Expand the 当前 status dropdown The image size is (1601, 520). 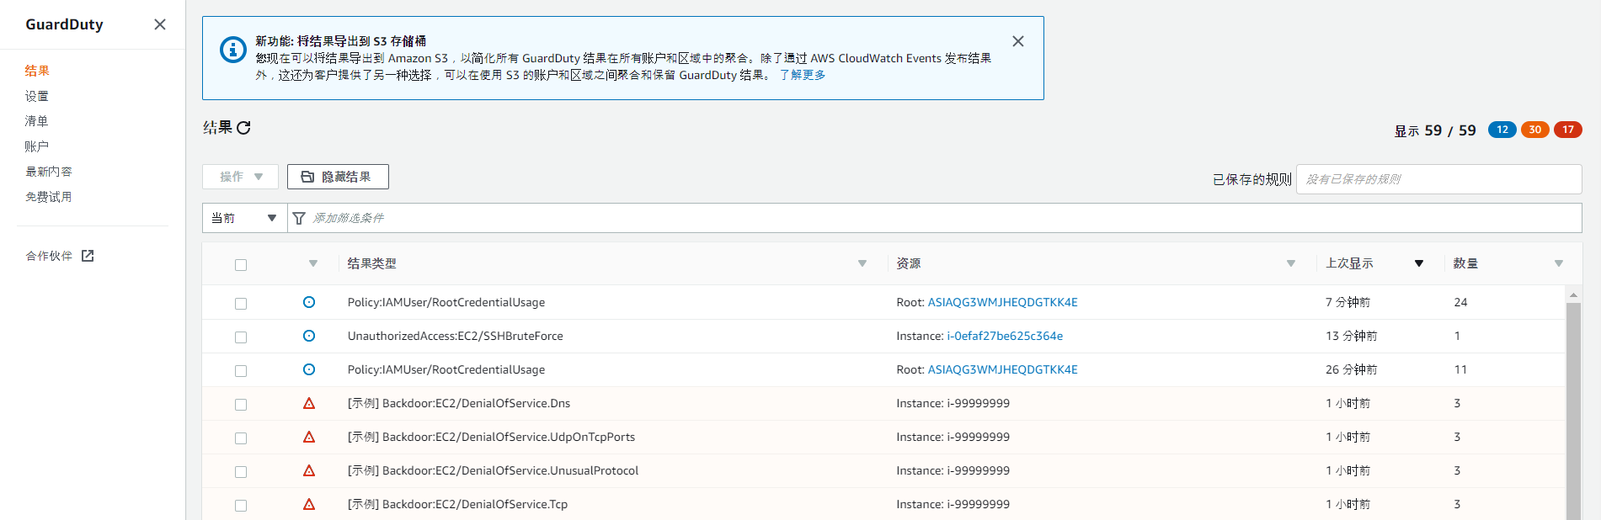tap(244, 218)
